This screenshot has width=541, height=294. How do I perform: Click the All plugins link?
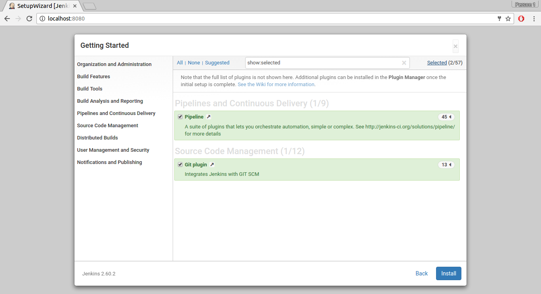180,63
